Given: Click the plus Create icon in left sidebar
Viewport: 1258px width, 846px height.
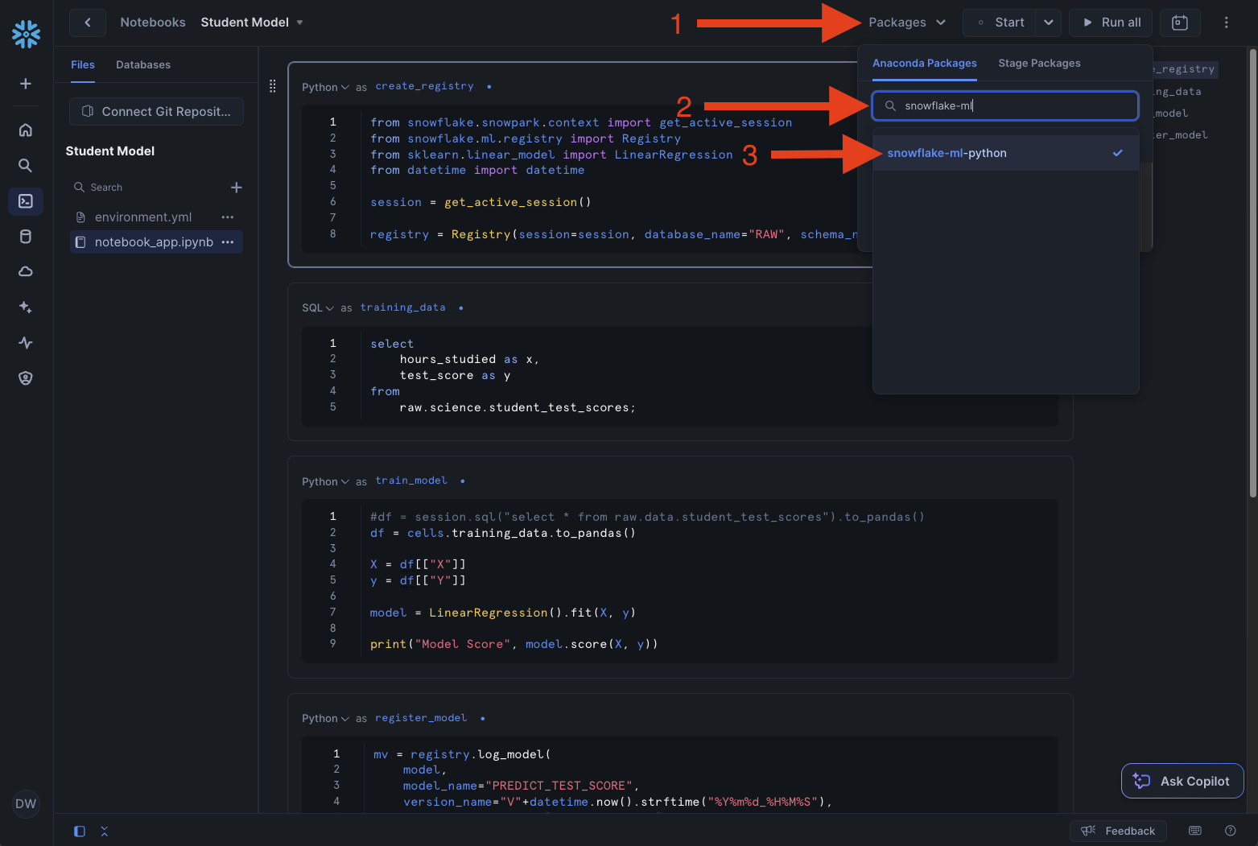Looking at the screenshot, I should coord(26,84).
